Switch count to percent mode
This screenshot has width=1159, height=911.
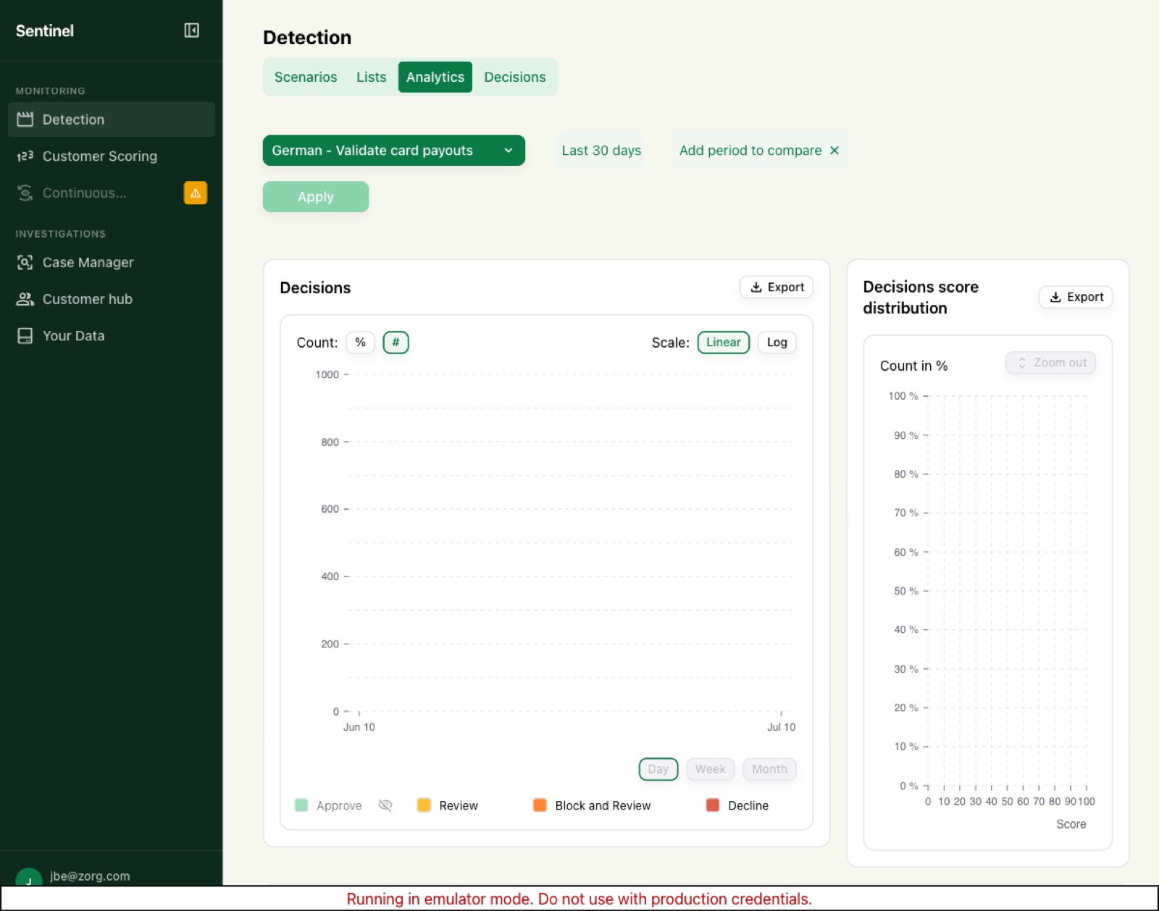(x=360, y=343)
